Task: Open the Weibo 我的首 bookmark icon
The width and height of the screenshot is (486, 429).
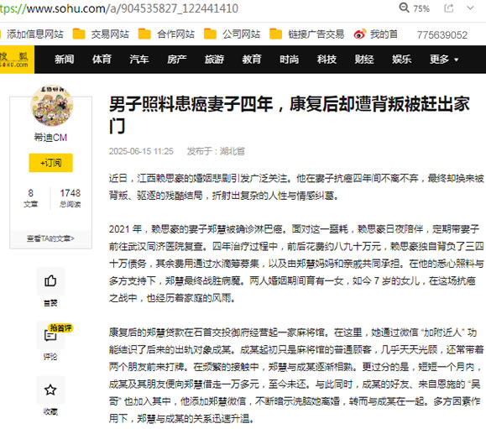Action: [x=360, y=34]
